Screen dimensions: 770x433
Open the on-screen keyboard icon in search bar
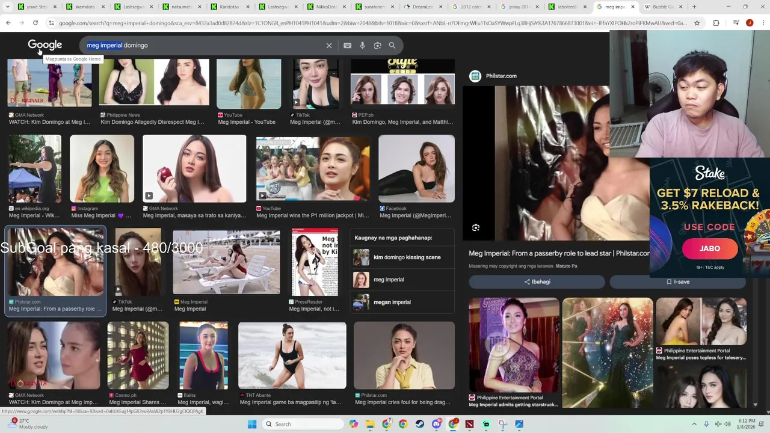tap(347, 46)
